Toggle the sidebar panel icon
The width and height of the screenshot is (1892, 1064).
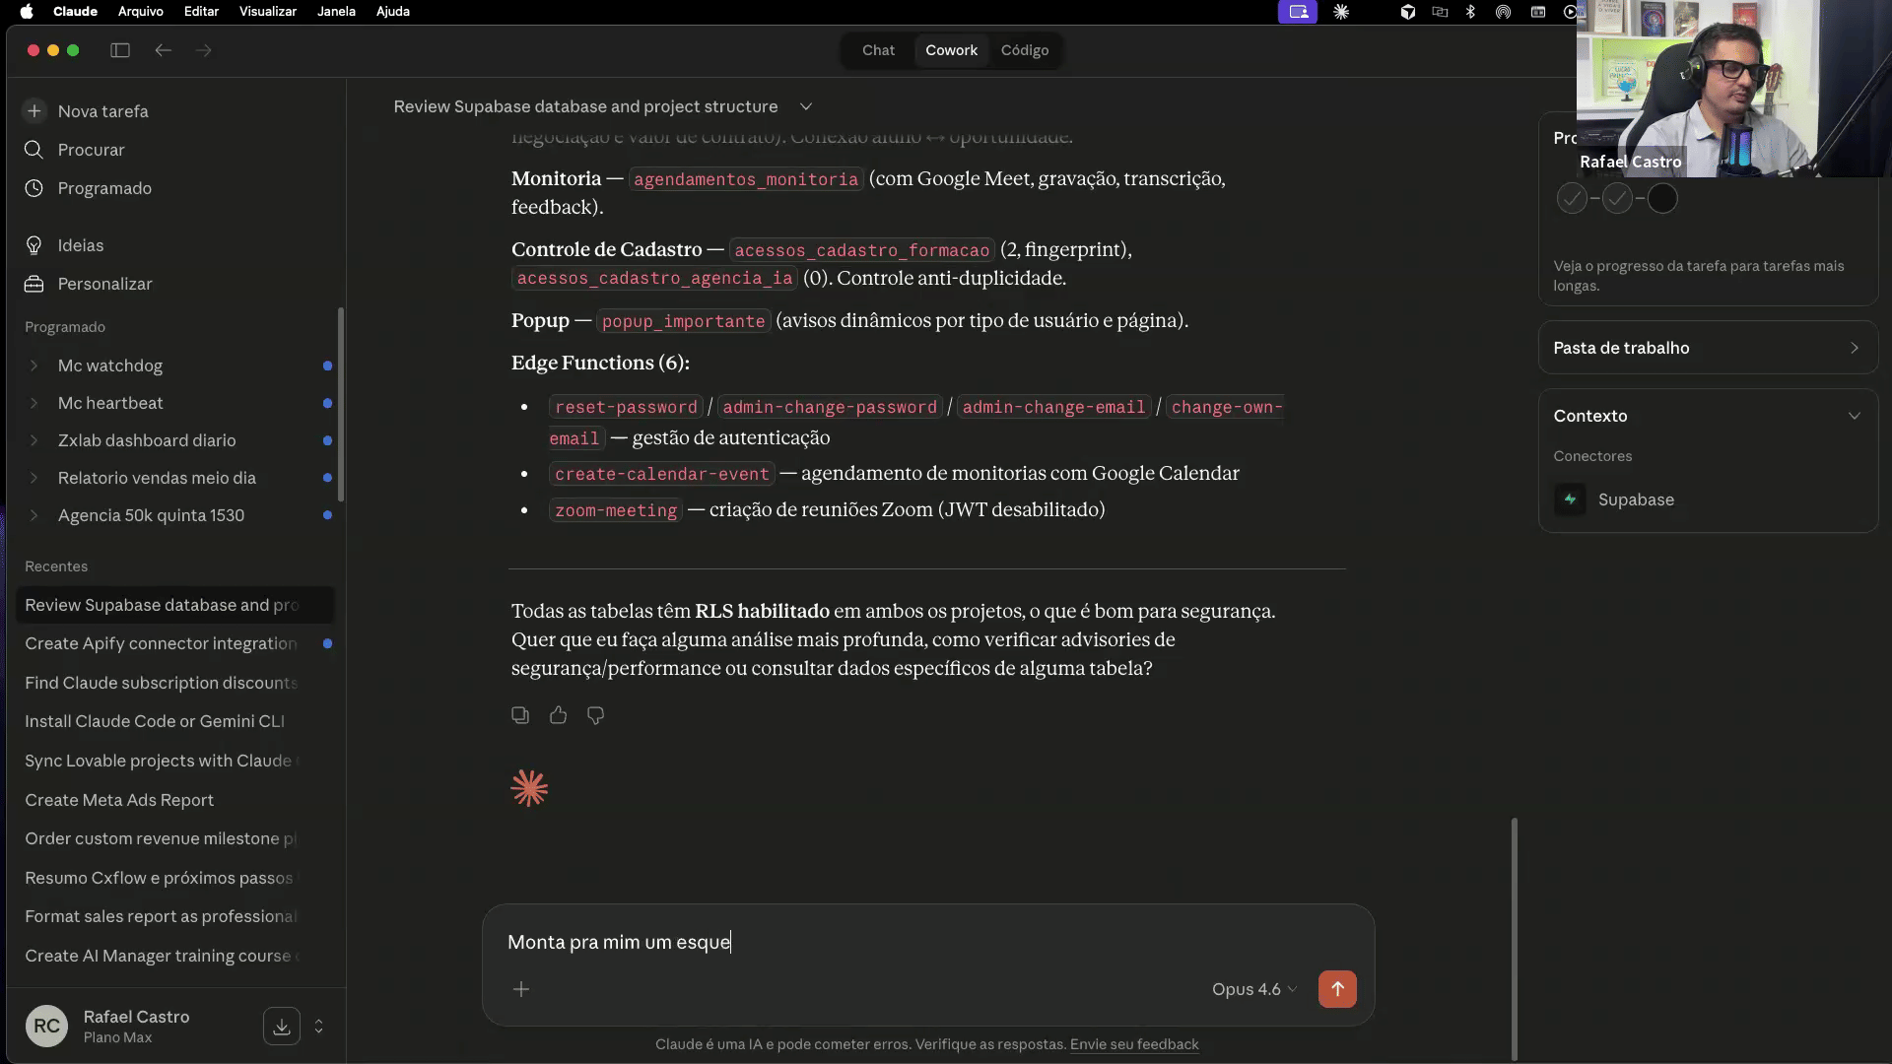pyautogui.click(x=120, y=50)
